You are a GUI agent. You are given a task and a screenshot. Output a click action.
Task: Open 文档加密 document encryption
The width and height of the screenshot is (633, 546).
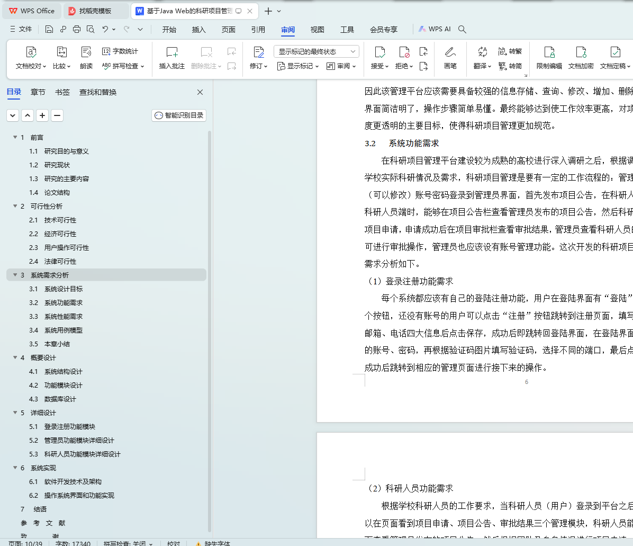click(581, 58)
